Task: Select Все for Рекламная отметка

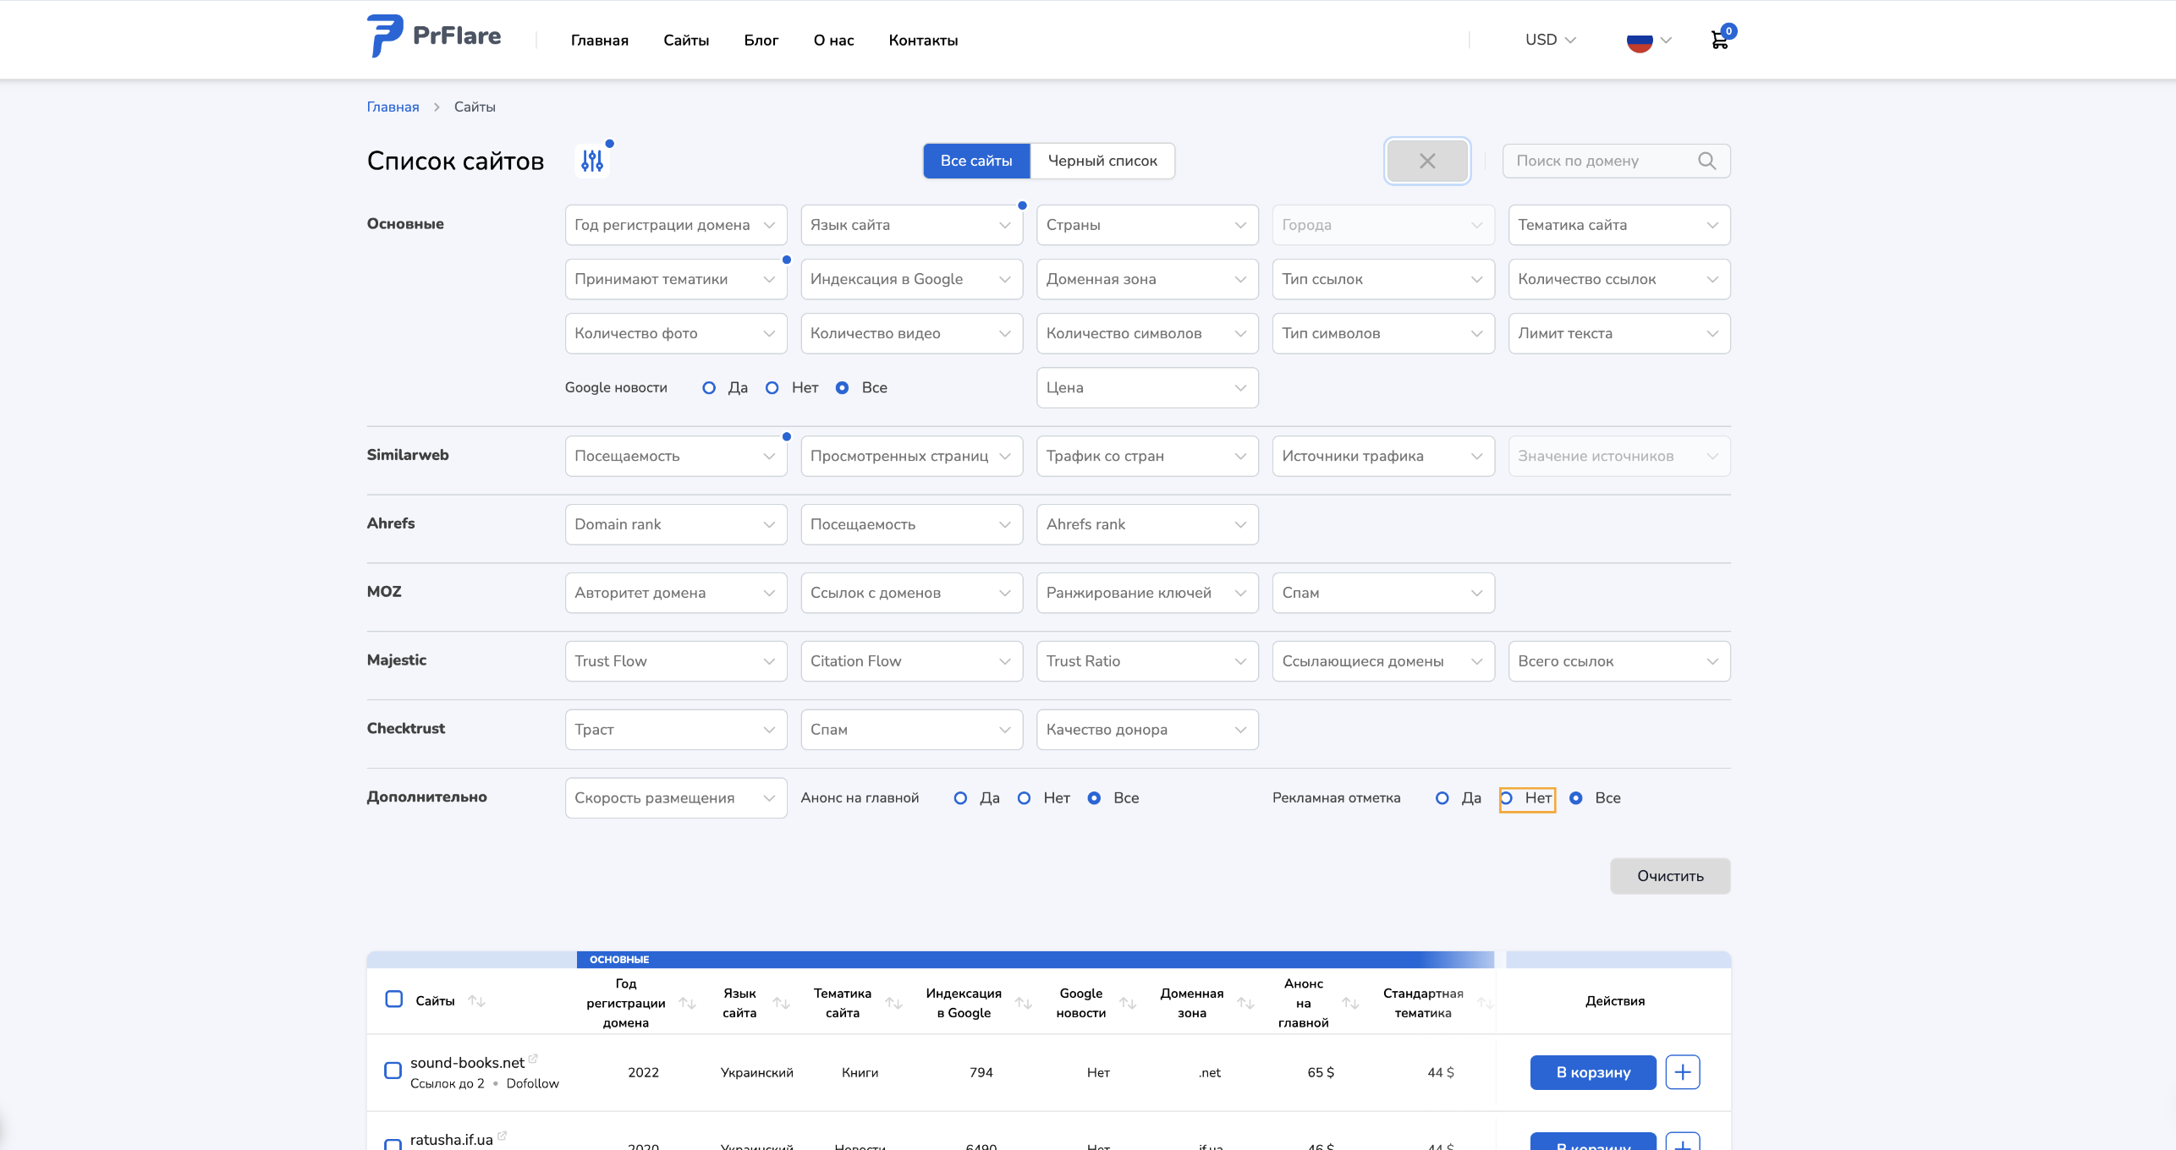Action: [1576, 797]
